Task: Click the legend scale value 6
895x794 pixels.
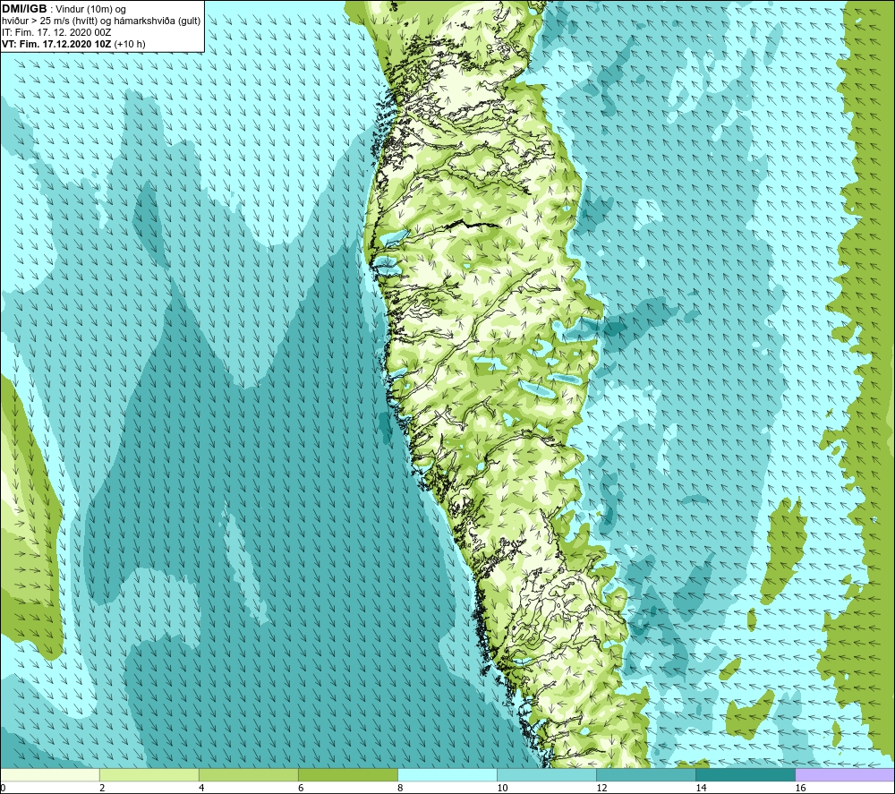Action: (301, 789)
